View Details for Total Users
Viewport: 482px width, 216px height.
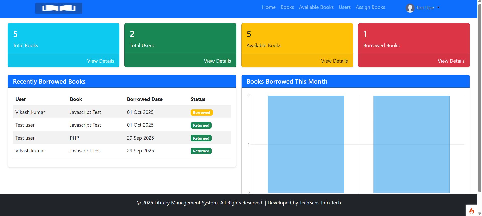pyautogui.click(x=217, y=61)
